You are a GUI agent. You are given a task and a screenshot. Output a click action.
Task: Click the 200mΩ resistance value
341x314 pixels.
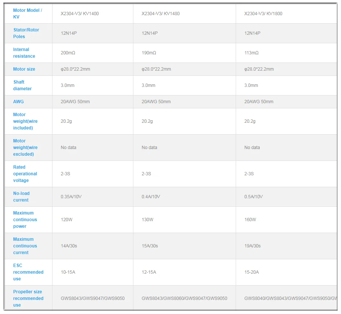pos(68,53)
